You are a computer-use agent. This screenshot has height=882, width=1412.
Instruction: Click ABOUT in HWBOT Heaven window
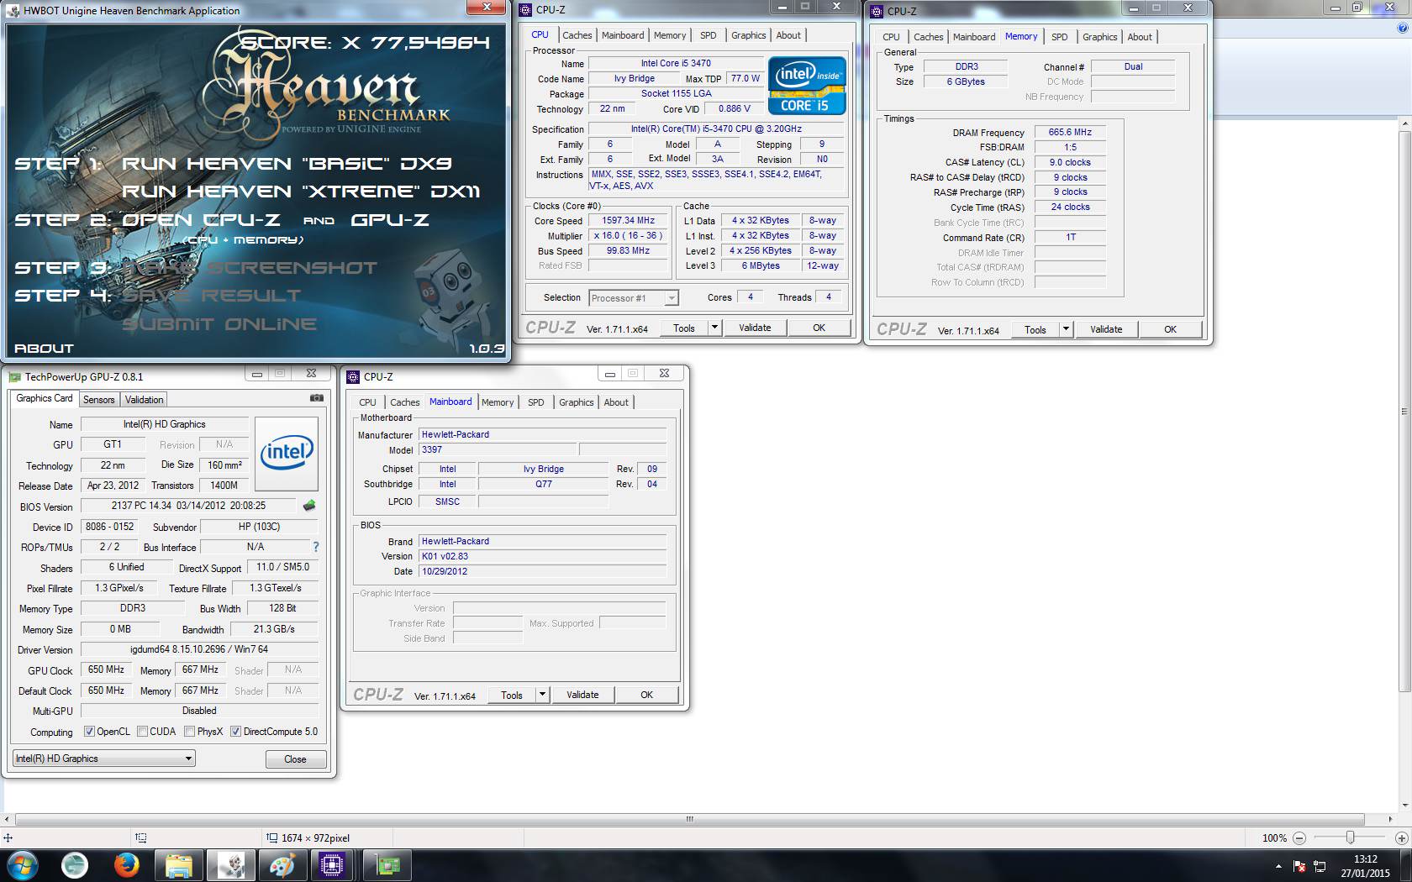(45, 348)
